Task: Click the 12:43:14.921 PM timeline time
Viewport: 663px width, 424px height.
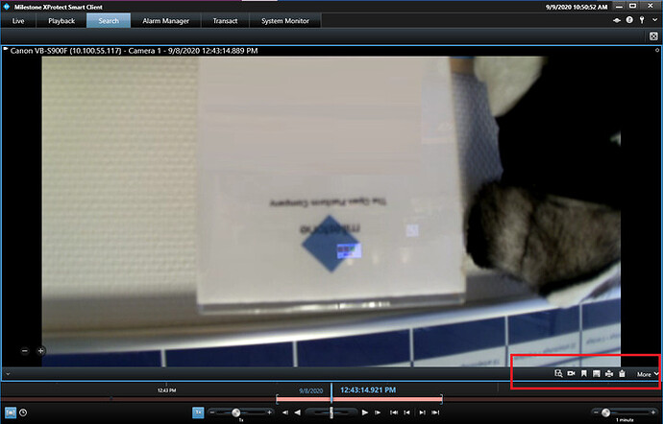Action: [368, 389]
